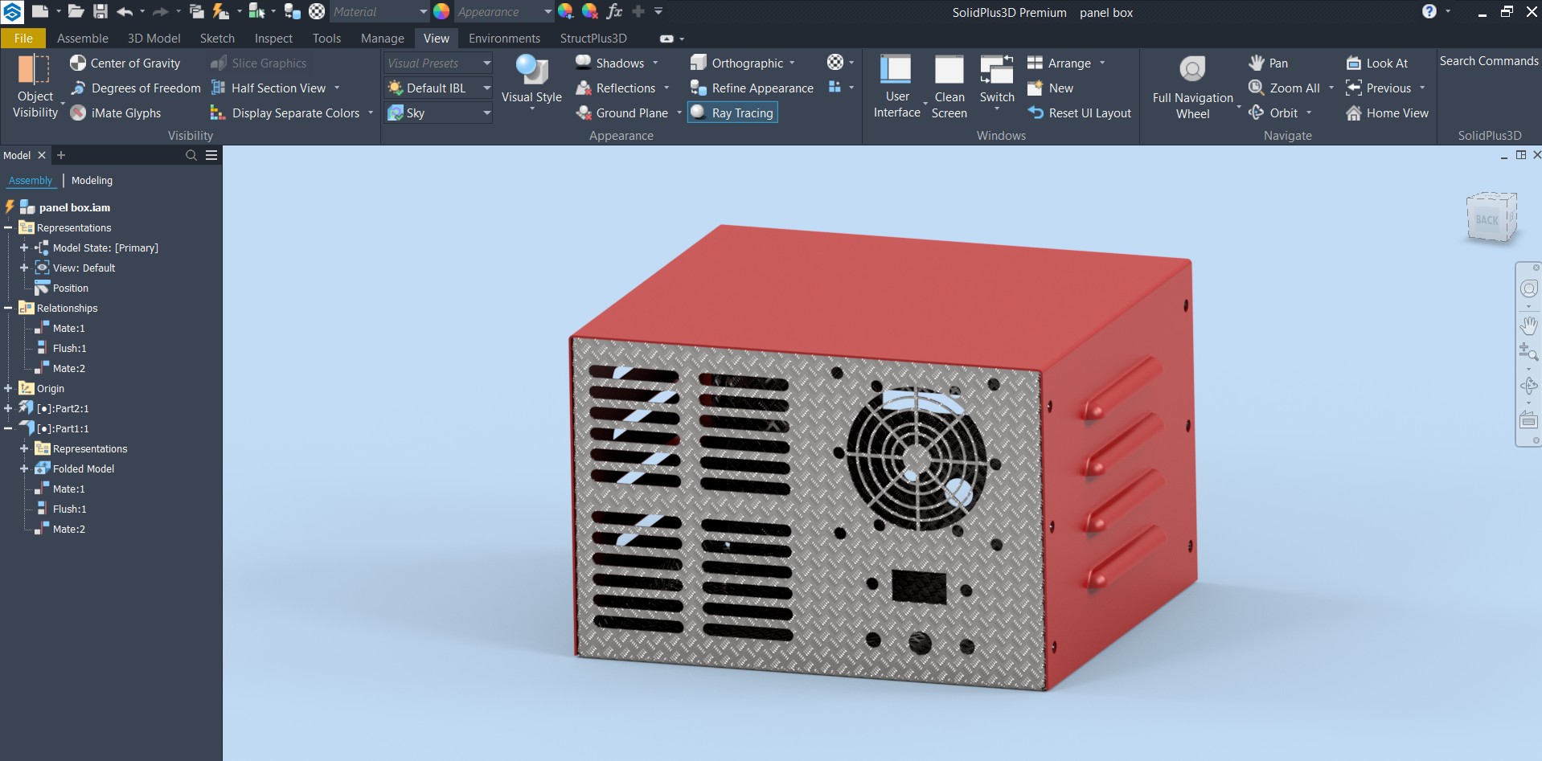1542x761 pixels.
Task: Switch to the Modeling browser tab
Action: (x=92, y=181)
